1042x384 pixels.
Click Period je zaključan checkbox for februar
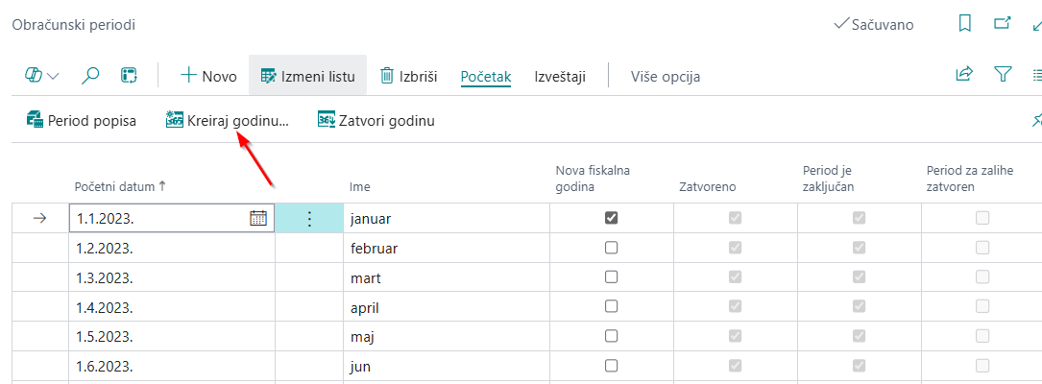click(860, 248)
